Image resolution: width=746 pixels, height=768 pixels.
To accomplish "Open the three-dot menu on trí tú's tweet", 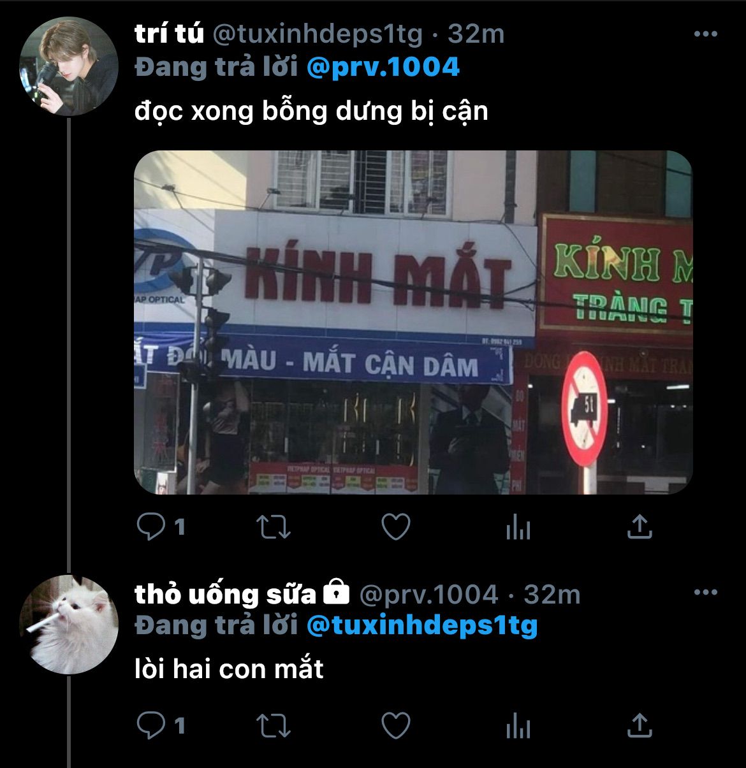I will [705, 34].
